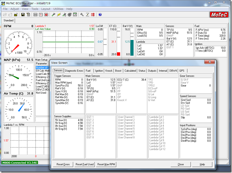This screenshot has height=173, width=232.
Task: Click the Air Temp (C) dial gauge
Action: tap(18, 110)
